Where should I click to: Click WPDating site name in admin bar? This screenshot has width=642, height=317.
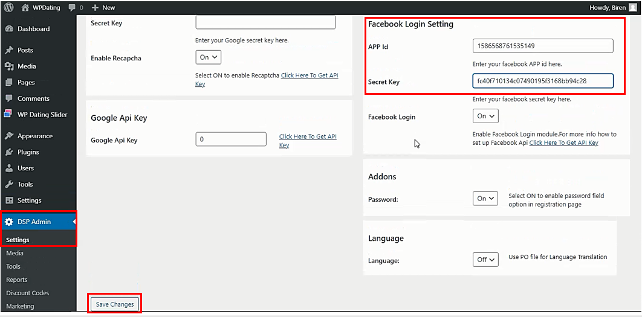coord(47,8)
